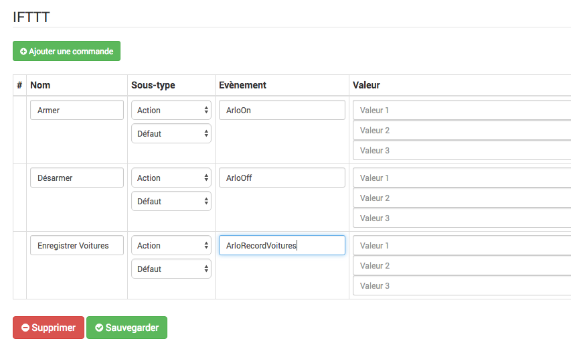
Task: Click the Supprimer button text
Action: point(54,328)
